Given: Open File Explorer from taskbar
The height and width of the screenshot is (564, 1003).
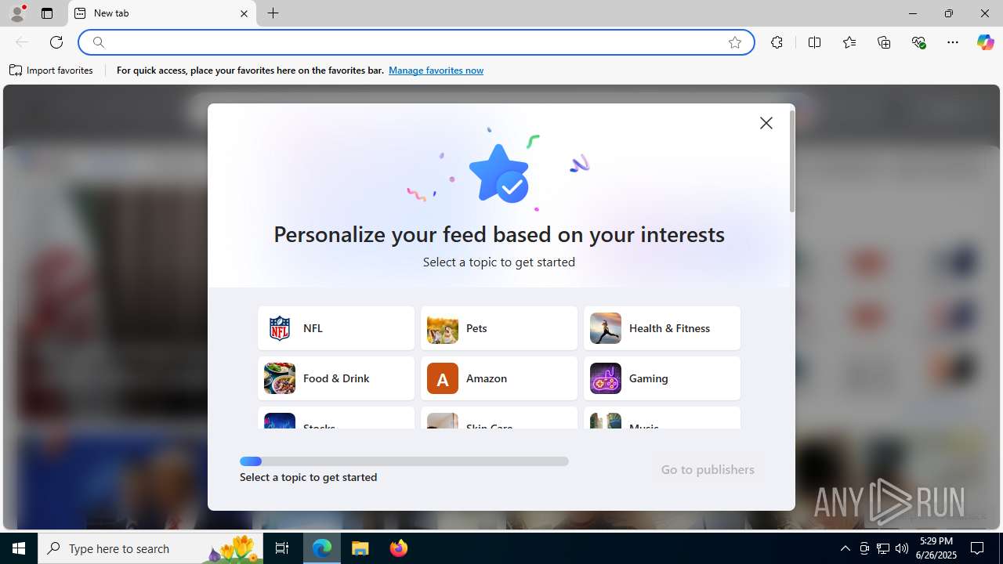Looking at the screenshot, I should click(360, 548).
